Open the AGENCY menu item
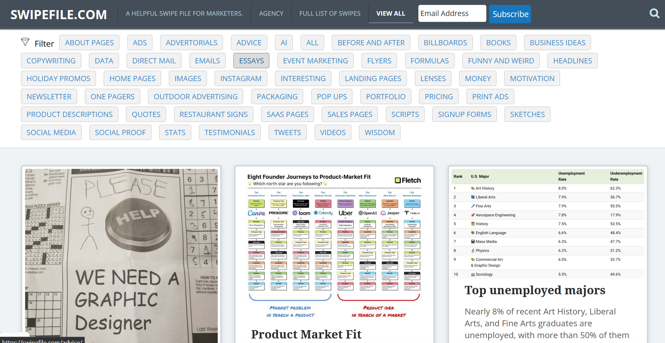Image resolution: width=665 pixels, height=343 pixels. (x=271, y=14)
